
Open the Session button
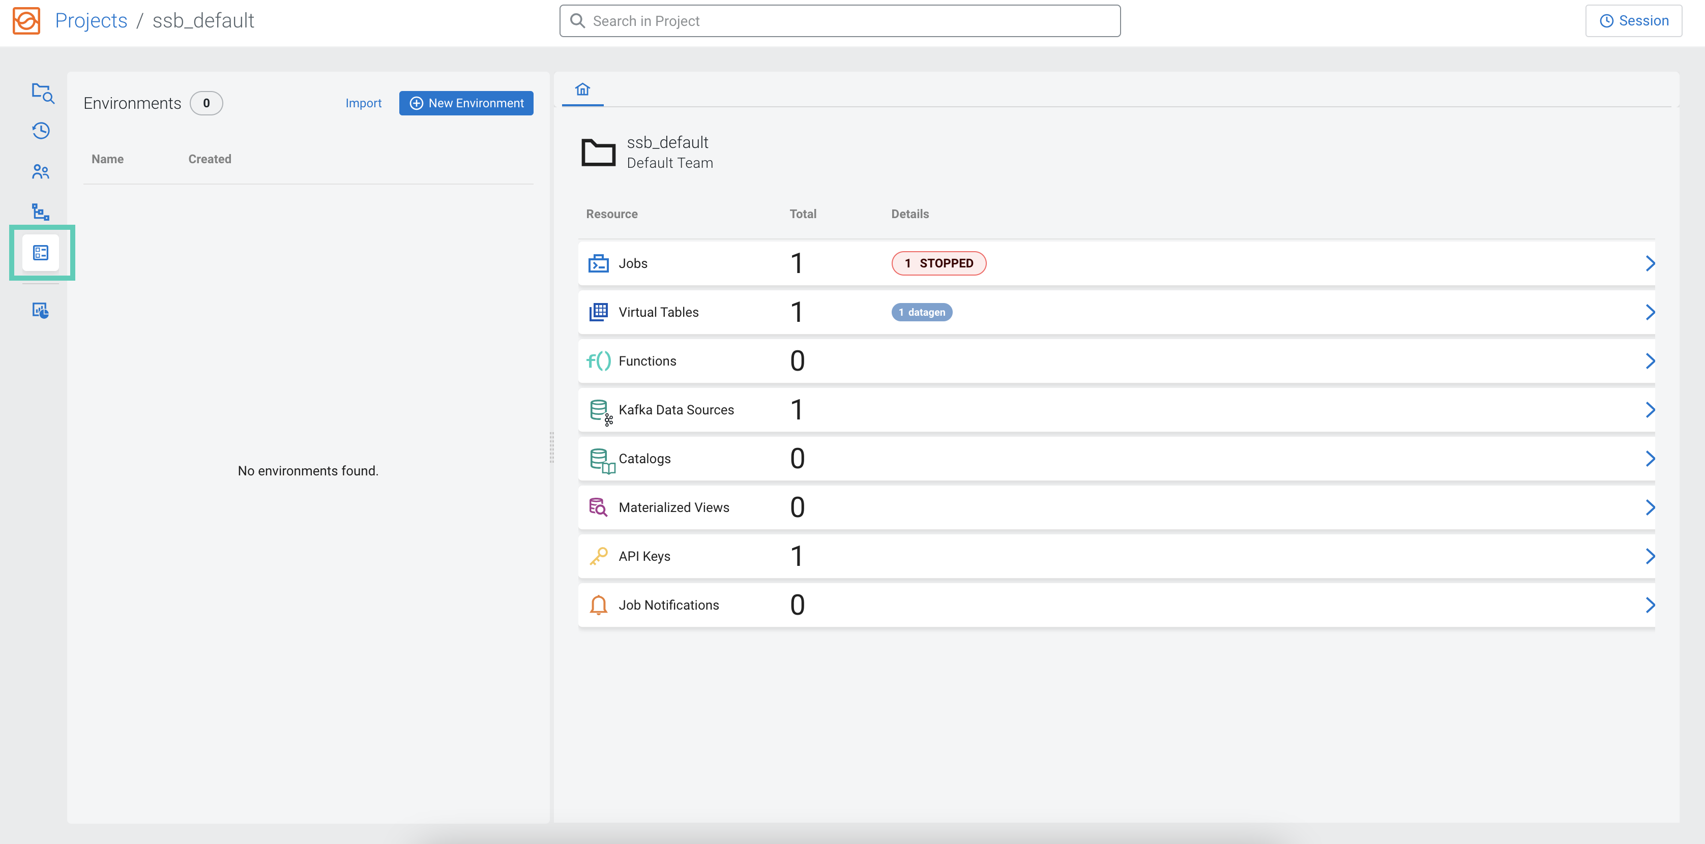[1633, 20]
